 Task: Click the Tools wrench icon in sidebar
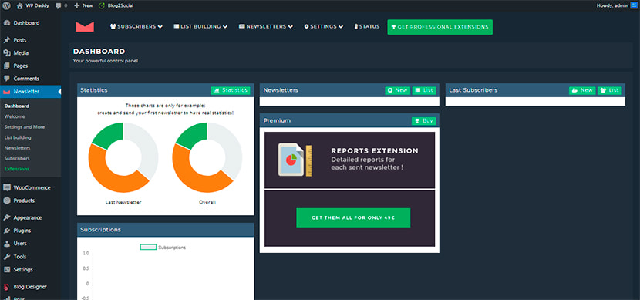click(6, 256)
